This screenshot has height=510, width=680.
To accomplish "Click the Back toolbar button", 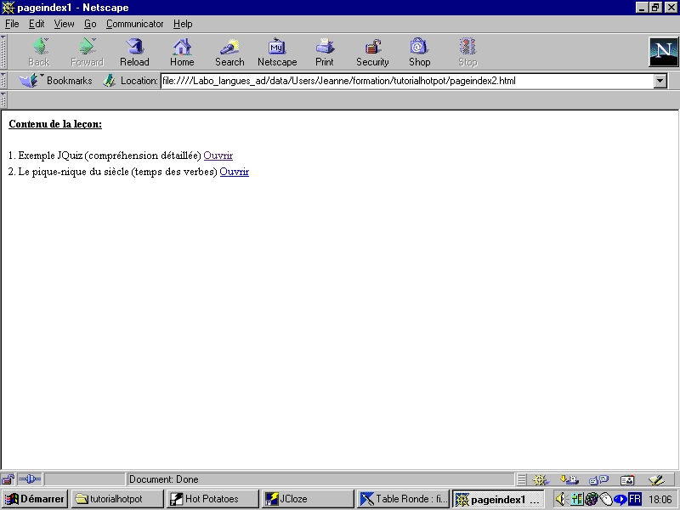I will [39, 52].
